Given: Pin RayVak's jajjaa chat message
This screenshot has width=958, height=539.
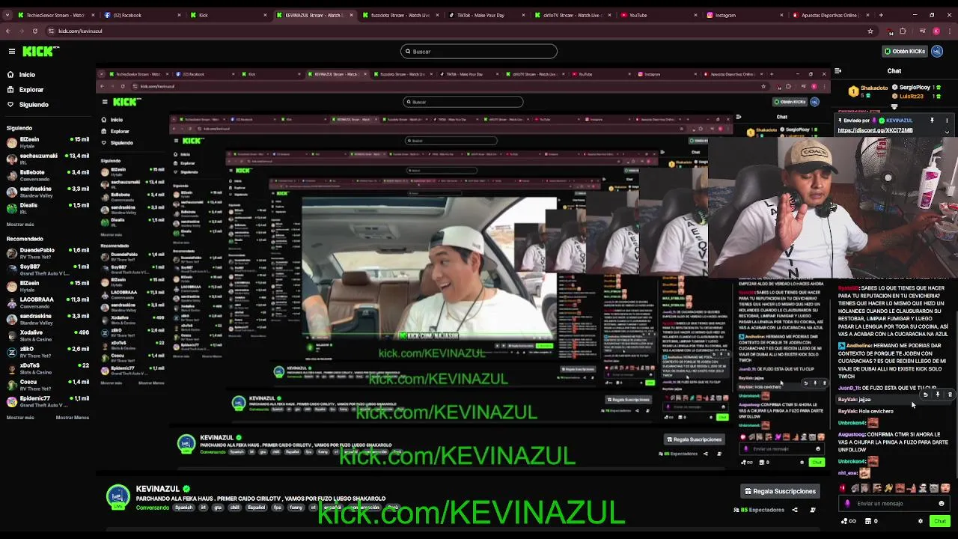Looking at the screenshot, I should click(x=938, y=395).
